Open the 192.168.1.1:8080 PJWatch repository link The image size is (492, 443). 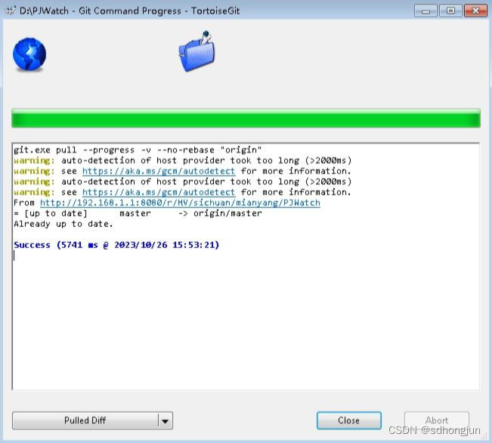tap(180, 203)
